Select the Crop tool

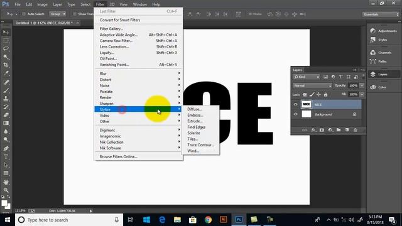click(6, 65)
